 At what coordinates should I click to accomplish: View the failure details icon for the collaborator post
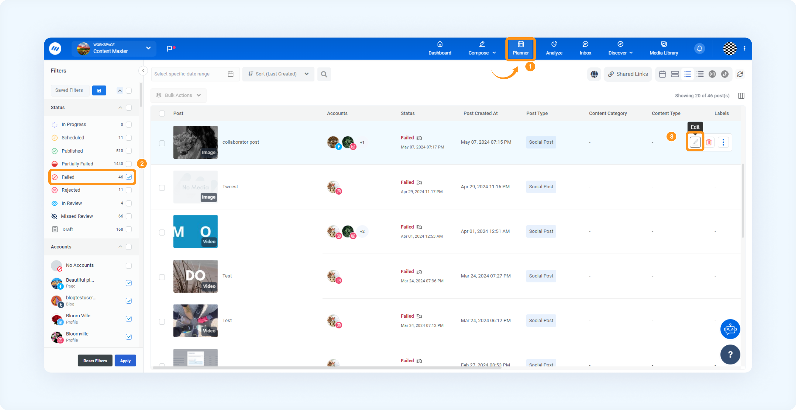click(419, 138)
